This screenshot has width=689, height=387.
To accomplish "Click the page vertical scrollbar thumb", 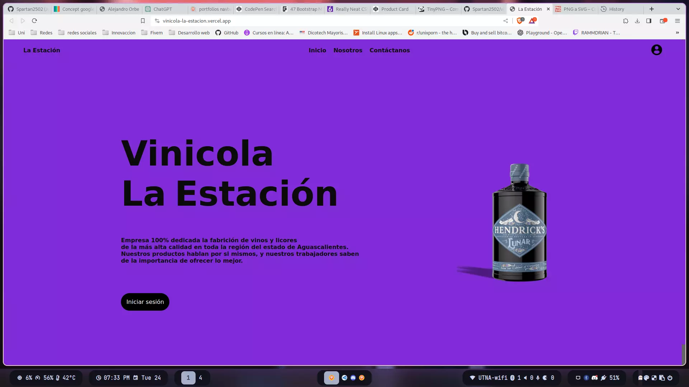I will tap(684, 354).
